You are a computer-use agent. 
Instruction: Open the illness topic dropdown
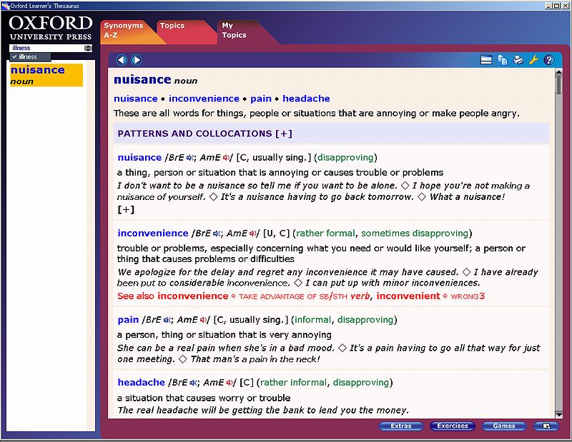pos(88,48)
